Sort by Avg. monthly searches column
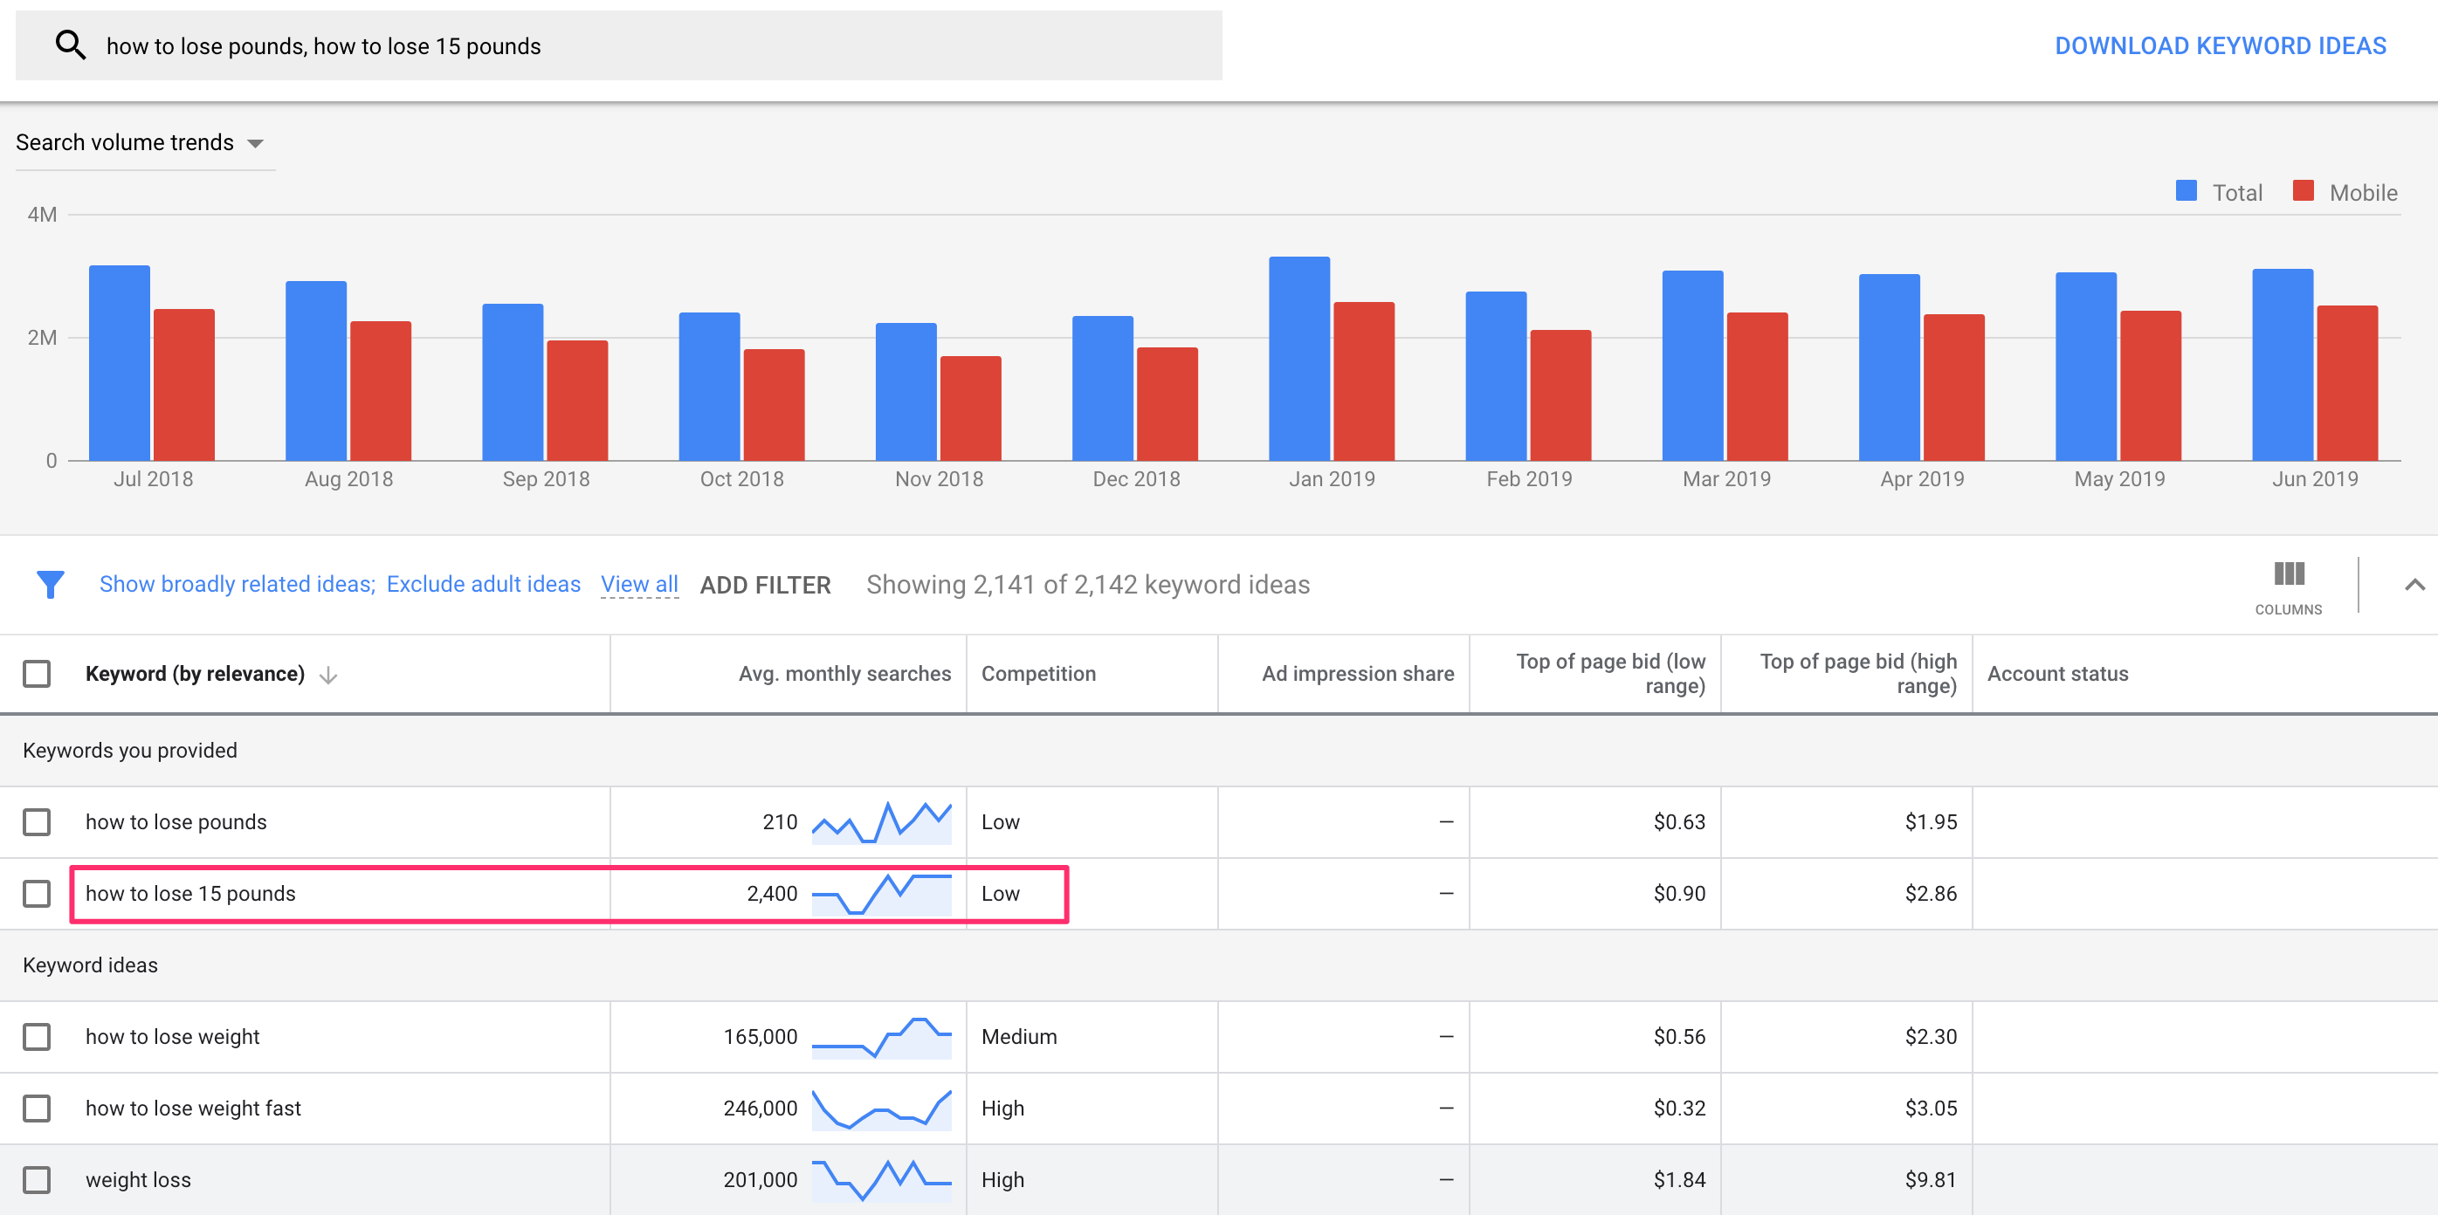This screenshot has width=2438, height=1215. pyautogui.click(x=844, y=674)
